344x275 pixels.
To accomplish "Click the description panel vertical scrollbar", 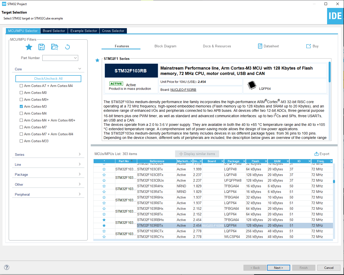I will click(330, 72).
